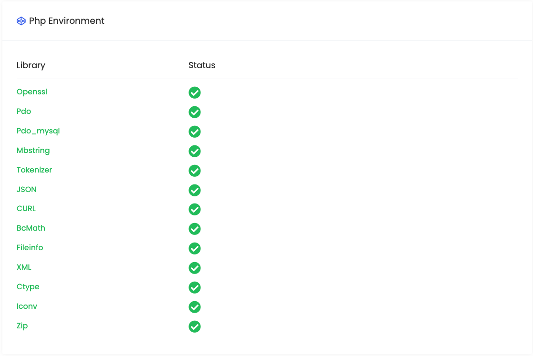Click the JSON status indicator icon

tap(194, 190)
